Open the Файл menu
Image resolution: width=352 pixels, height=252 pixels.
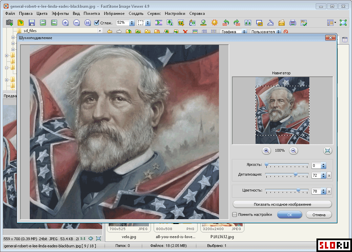tap(10, 14)
